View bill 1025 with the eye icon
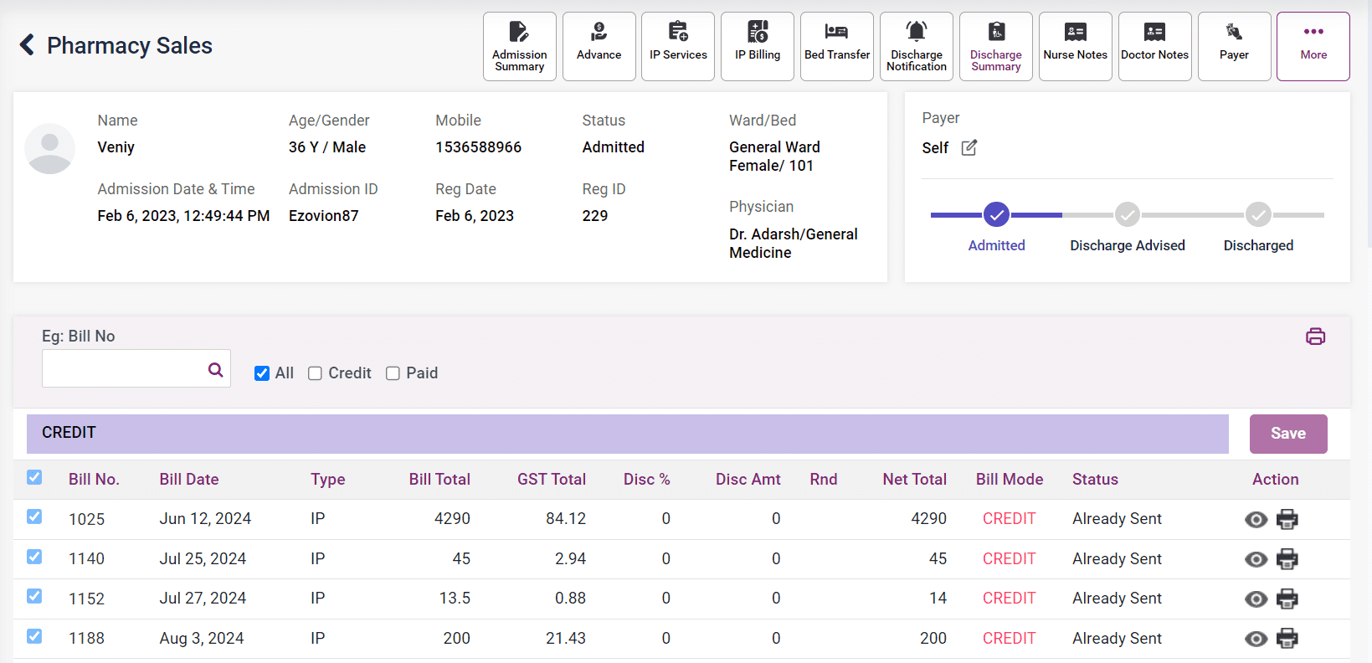Viewport: 1372px width, 663px height. click(x=1256, y=520)
